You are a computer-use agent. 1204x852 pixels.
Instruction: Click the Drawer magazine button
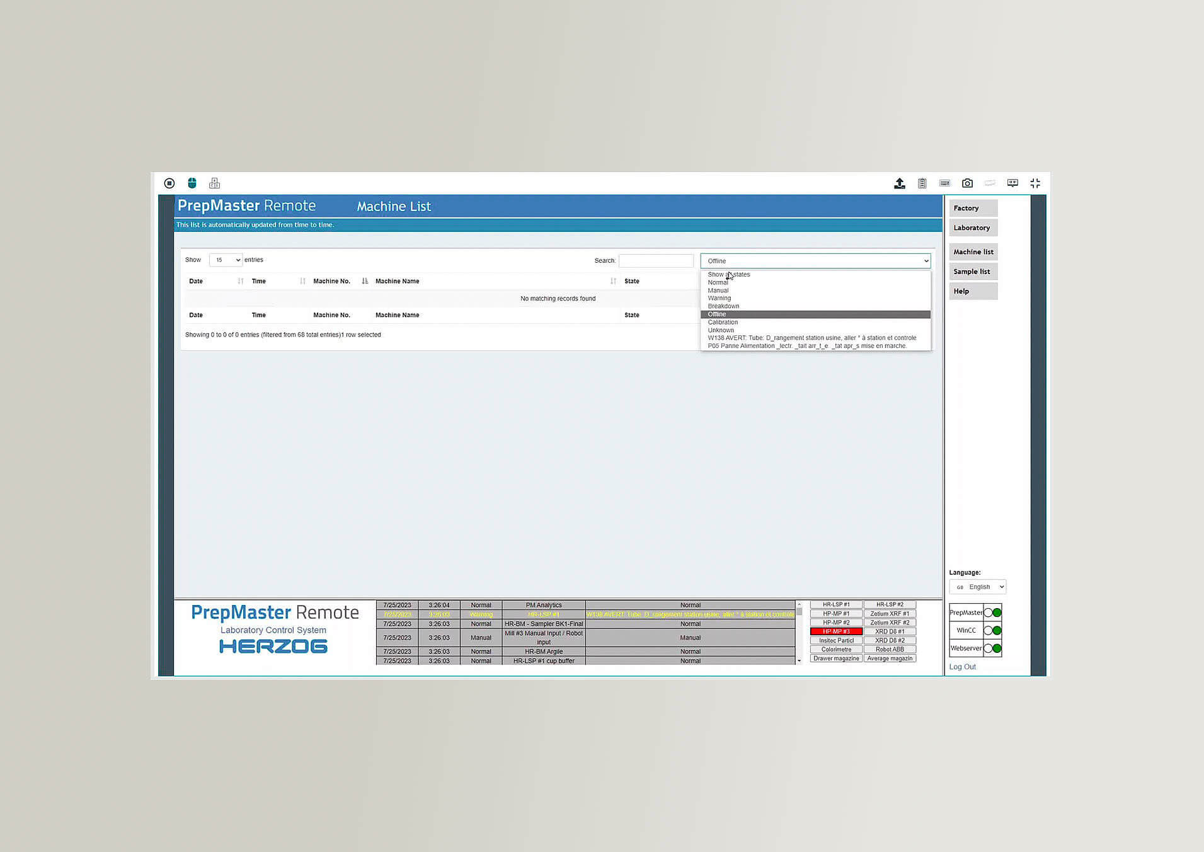pyautogui.click(x=836, y=659)
